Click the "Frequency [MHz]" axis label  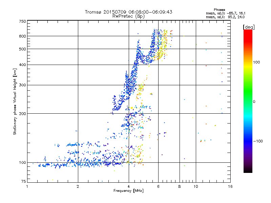click(x=128, y=191)
